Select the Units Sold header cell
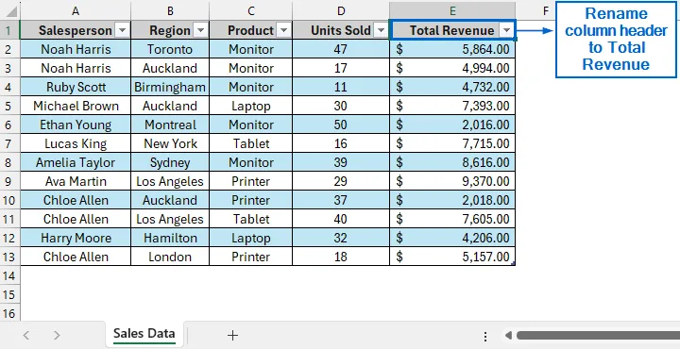 click(341, 30)
